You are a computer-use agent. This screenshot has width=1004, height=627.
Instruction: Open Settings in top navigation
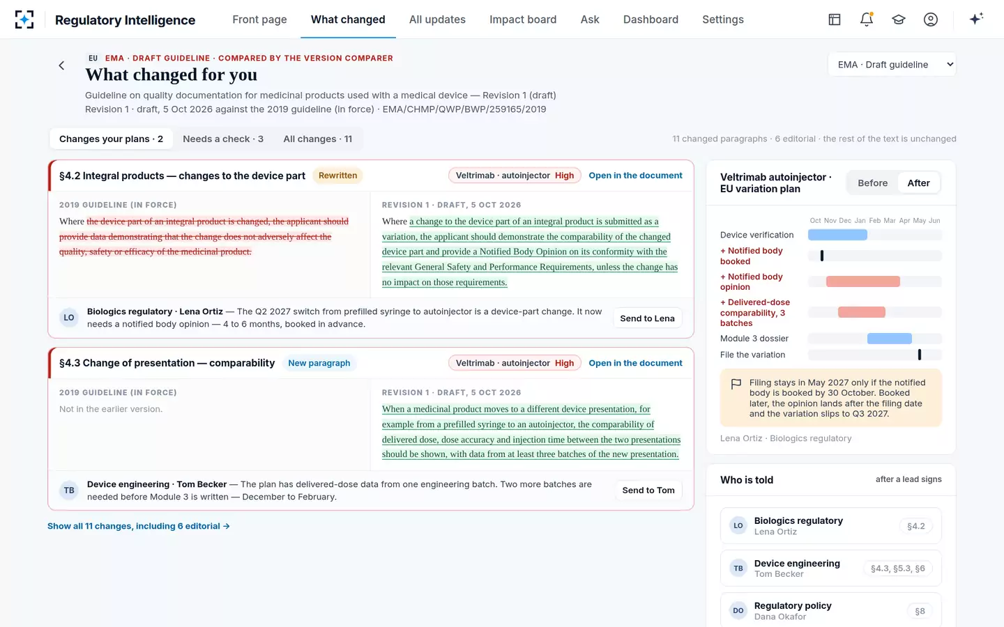(723, 20)
